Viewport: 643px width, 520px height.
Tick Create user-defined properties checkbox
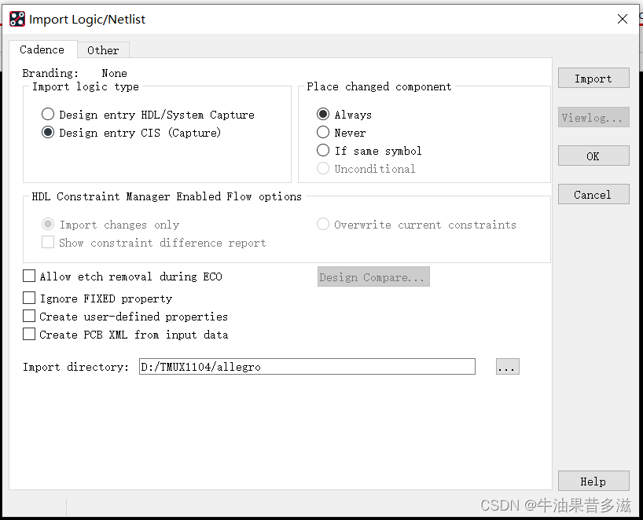[x=29, y=317]
